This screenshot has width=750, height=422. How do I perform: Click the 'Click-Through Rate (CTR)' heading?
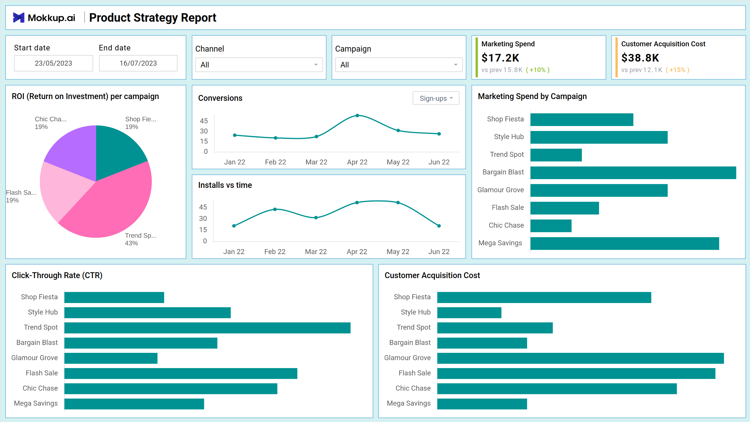click(x=57, y=275)
